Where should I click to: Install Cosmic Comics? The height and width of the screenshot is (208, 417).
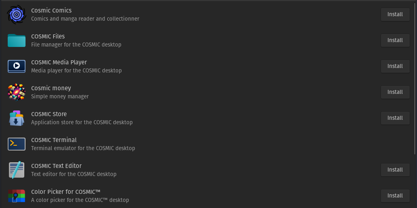(395, 14)
